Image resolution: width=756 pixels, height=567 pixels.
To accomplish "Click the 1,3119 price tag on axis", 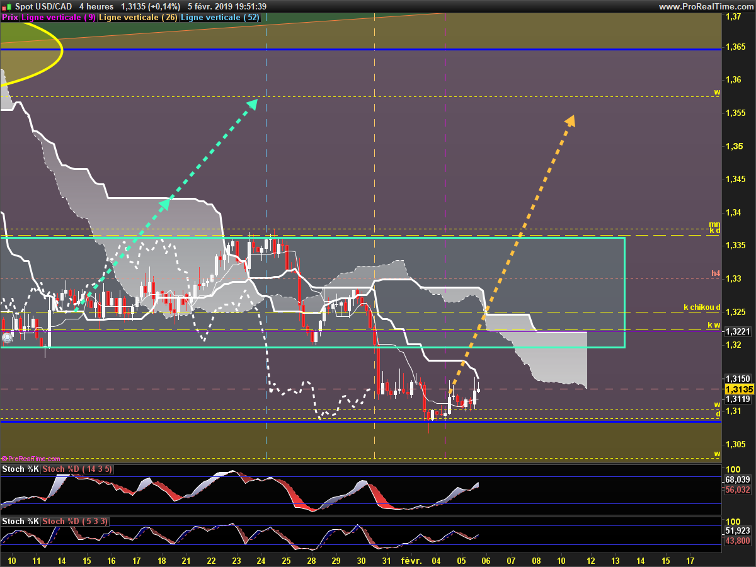I will click(x=738, y=399).
